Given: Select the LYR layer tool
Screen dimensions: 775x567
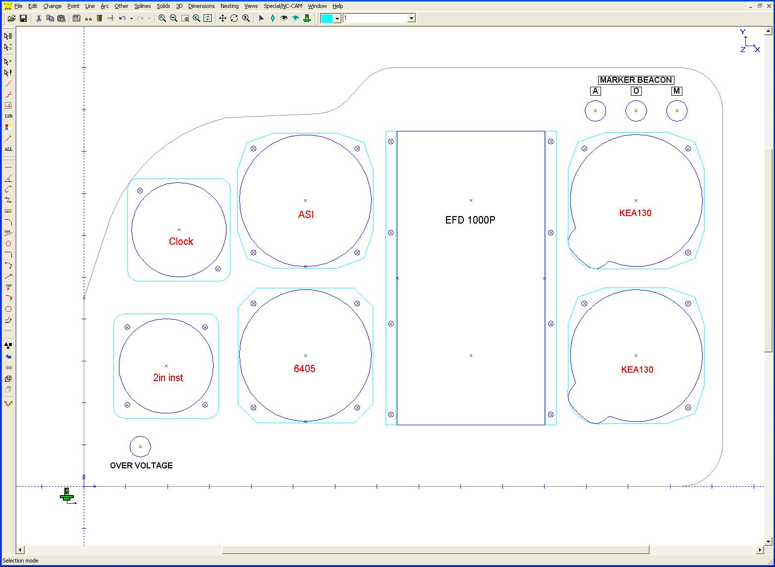Looking at the screenshot, I should (8, 116).
